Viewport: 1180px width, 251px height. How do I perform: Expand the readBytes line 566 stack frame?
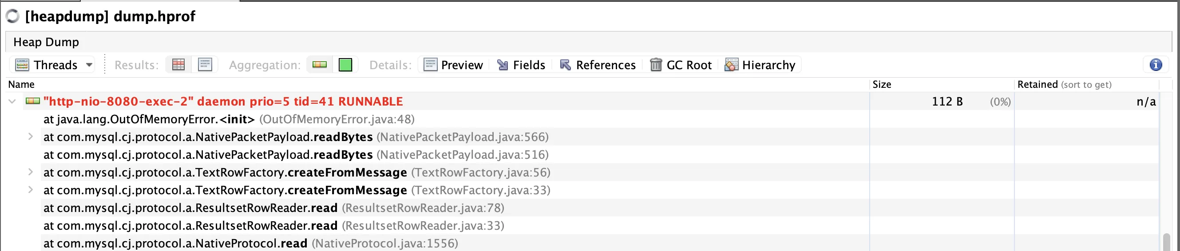click(30, 137)
